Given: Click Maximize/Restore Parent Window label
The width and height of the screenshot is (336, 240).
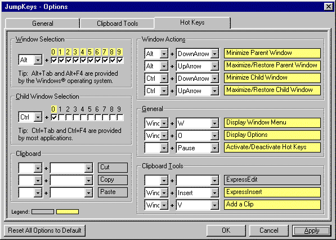Looking at the screenshot, I should click(272, 66).
